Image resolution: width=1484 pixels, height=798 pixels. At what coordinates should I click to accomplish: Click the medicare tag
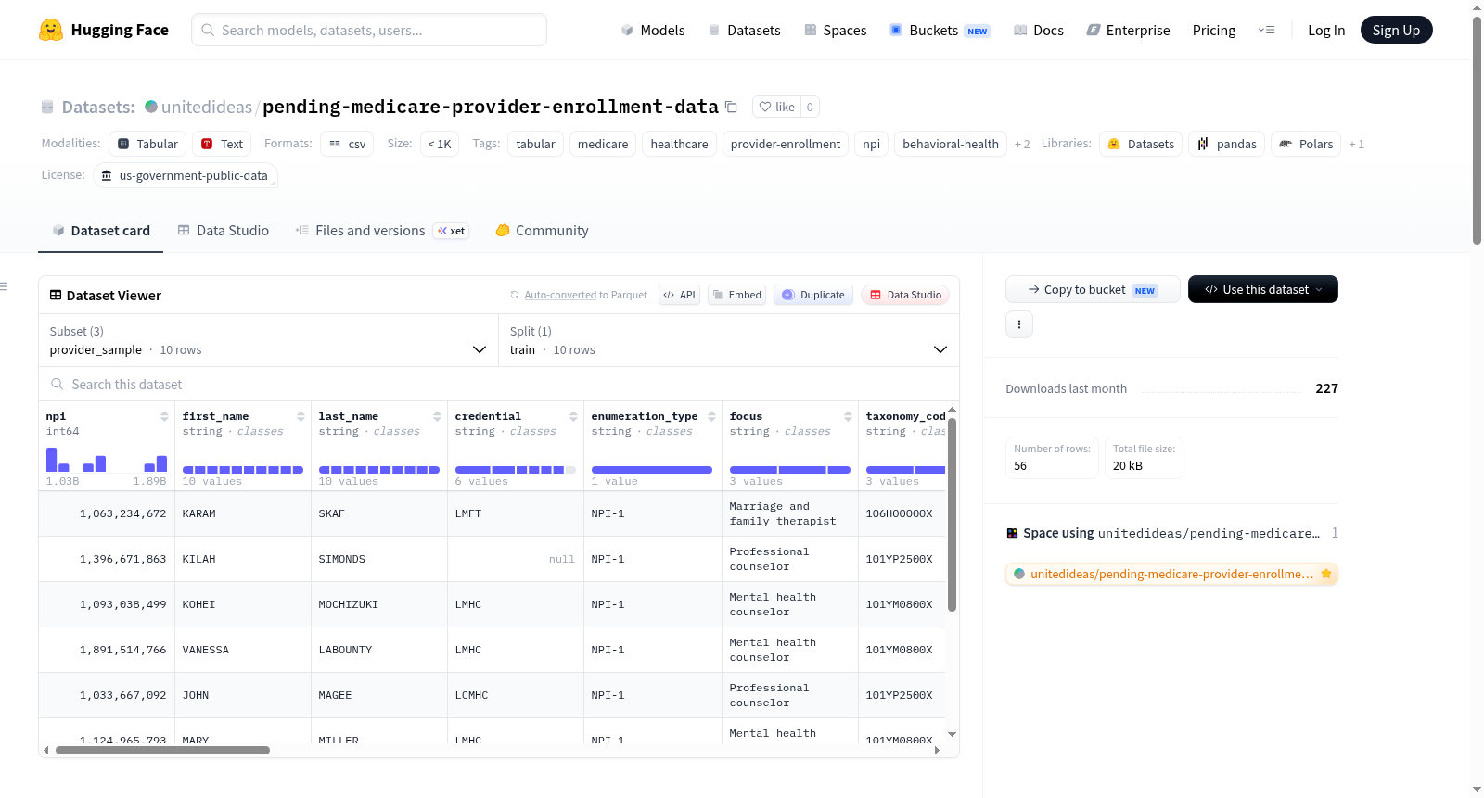tap(603, 144)
